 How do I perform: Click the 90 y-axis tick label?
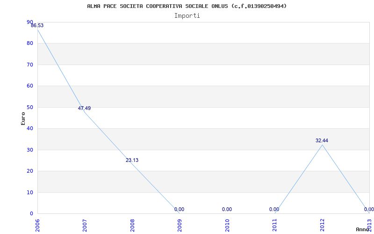tap(30, 22)
